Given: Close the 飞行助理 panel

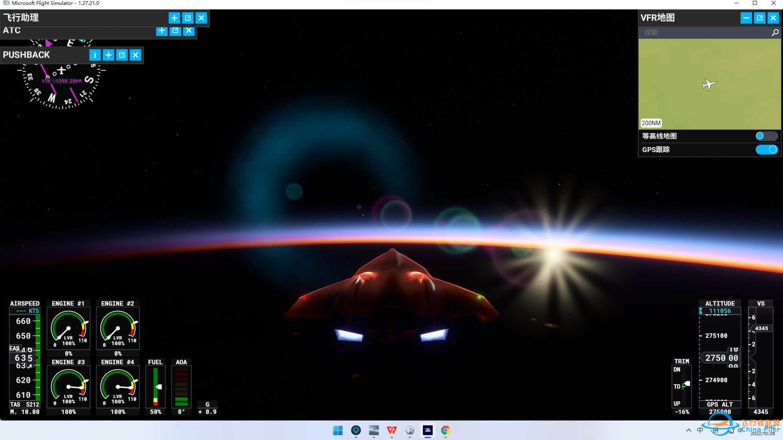Looking at the screenshot, I should pyautogui.click(x=201, y=18).
